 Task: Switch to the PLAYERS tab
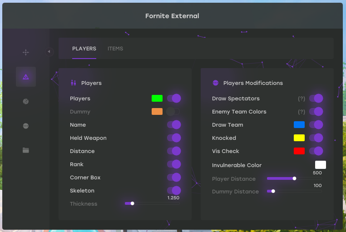[x=84, y=49]
